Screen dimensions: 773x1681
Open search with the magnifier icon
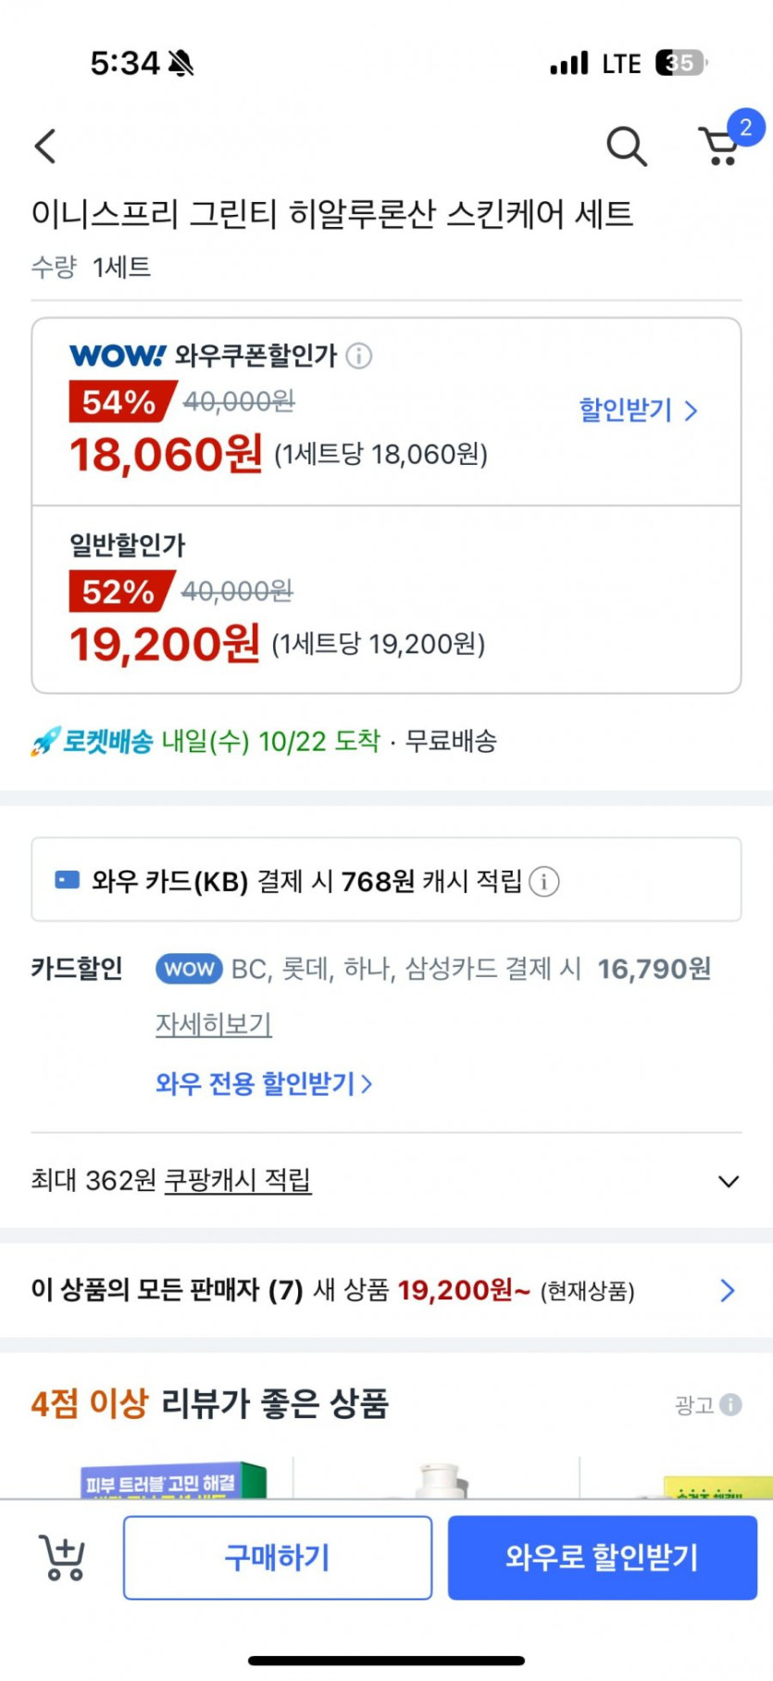pyautogui.click(x=626, y=146)
